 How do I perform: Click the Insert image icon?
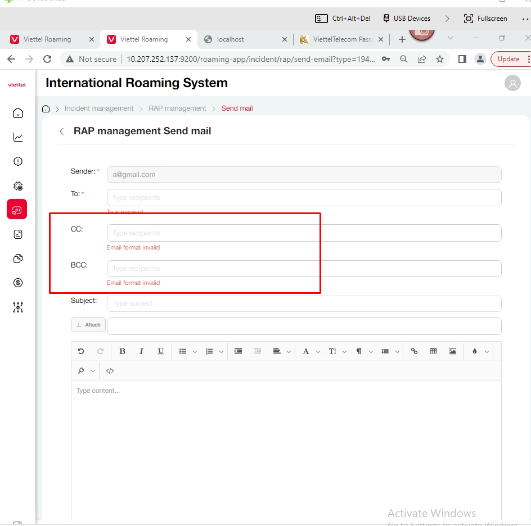pyautogui.click(x=452, y=351)
